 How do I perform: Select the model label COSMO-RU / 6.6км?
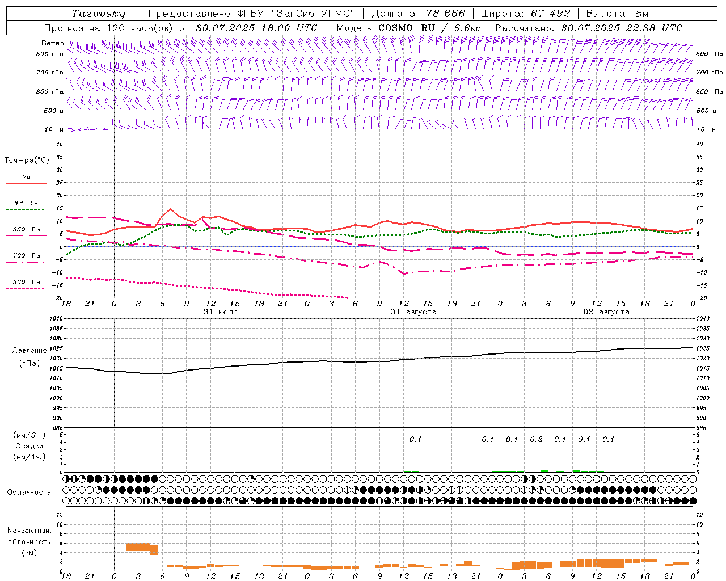click(x=430, y=28)
